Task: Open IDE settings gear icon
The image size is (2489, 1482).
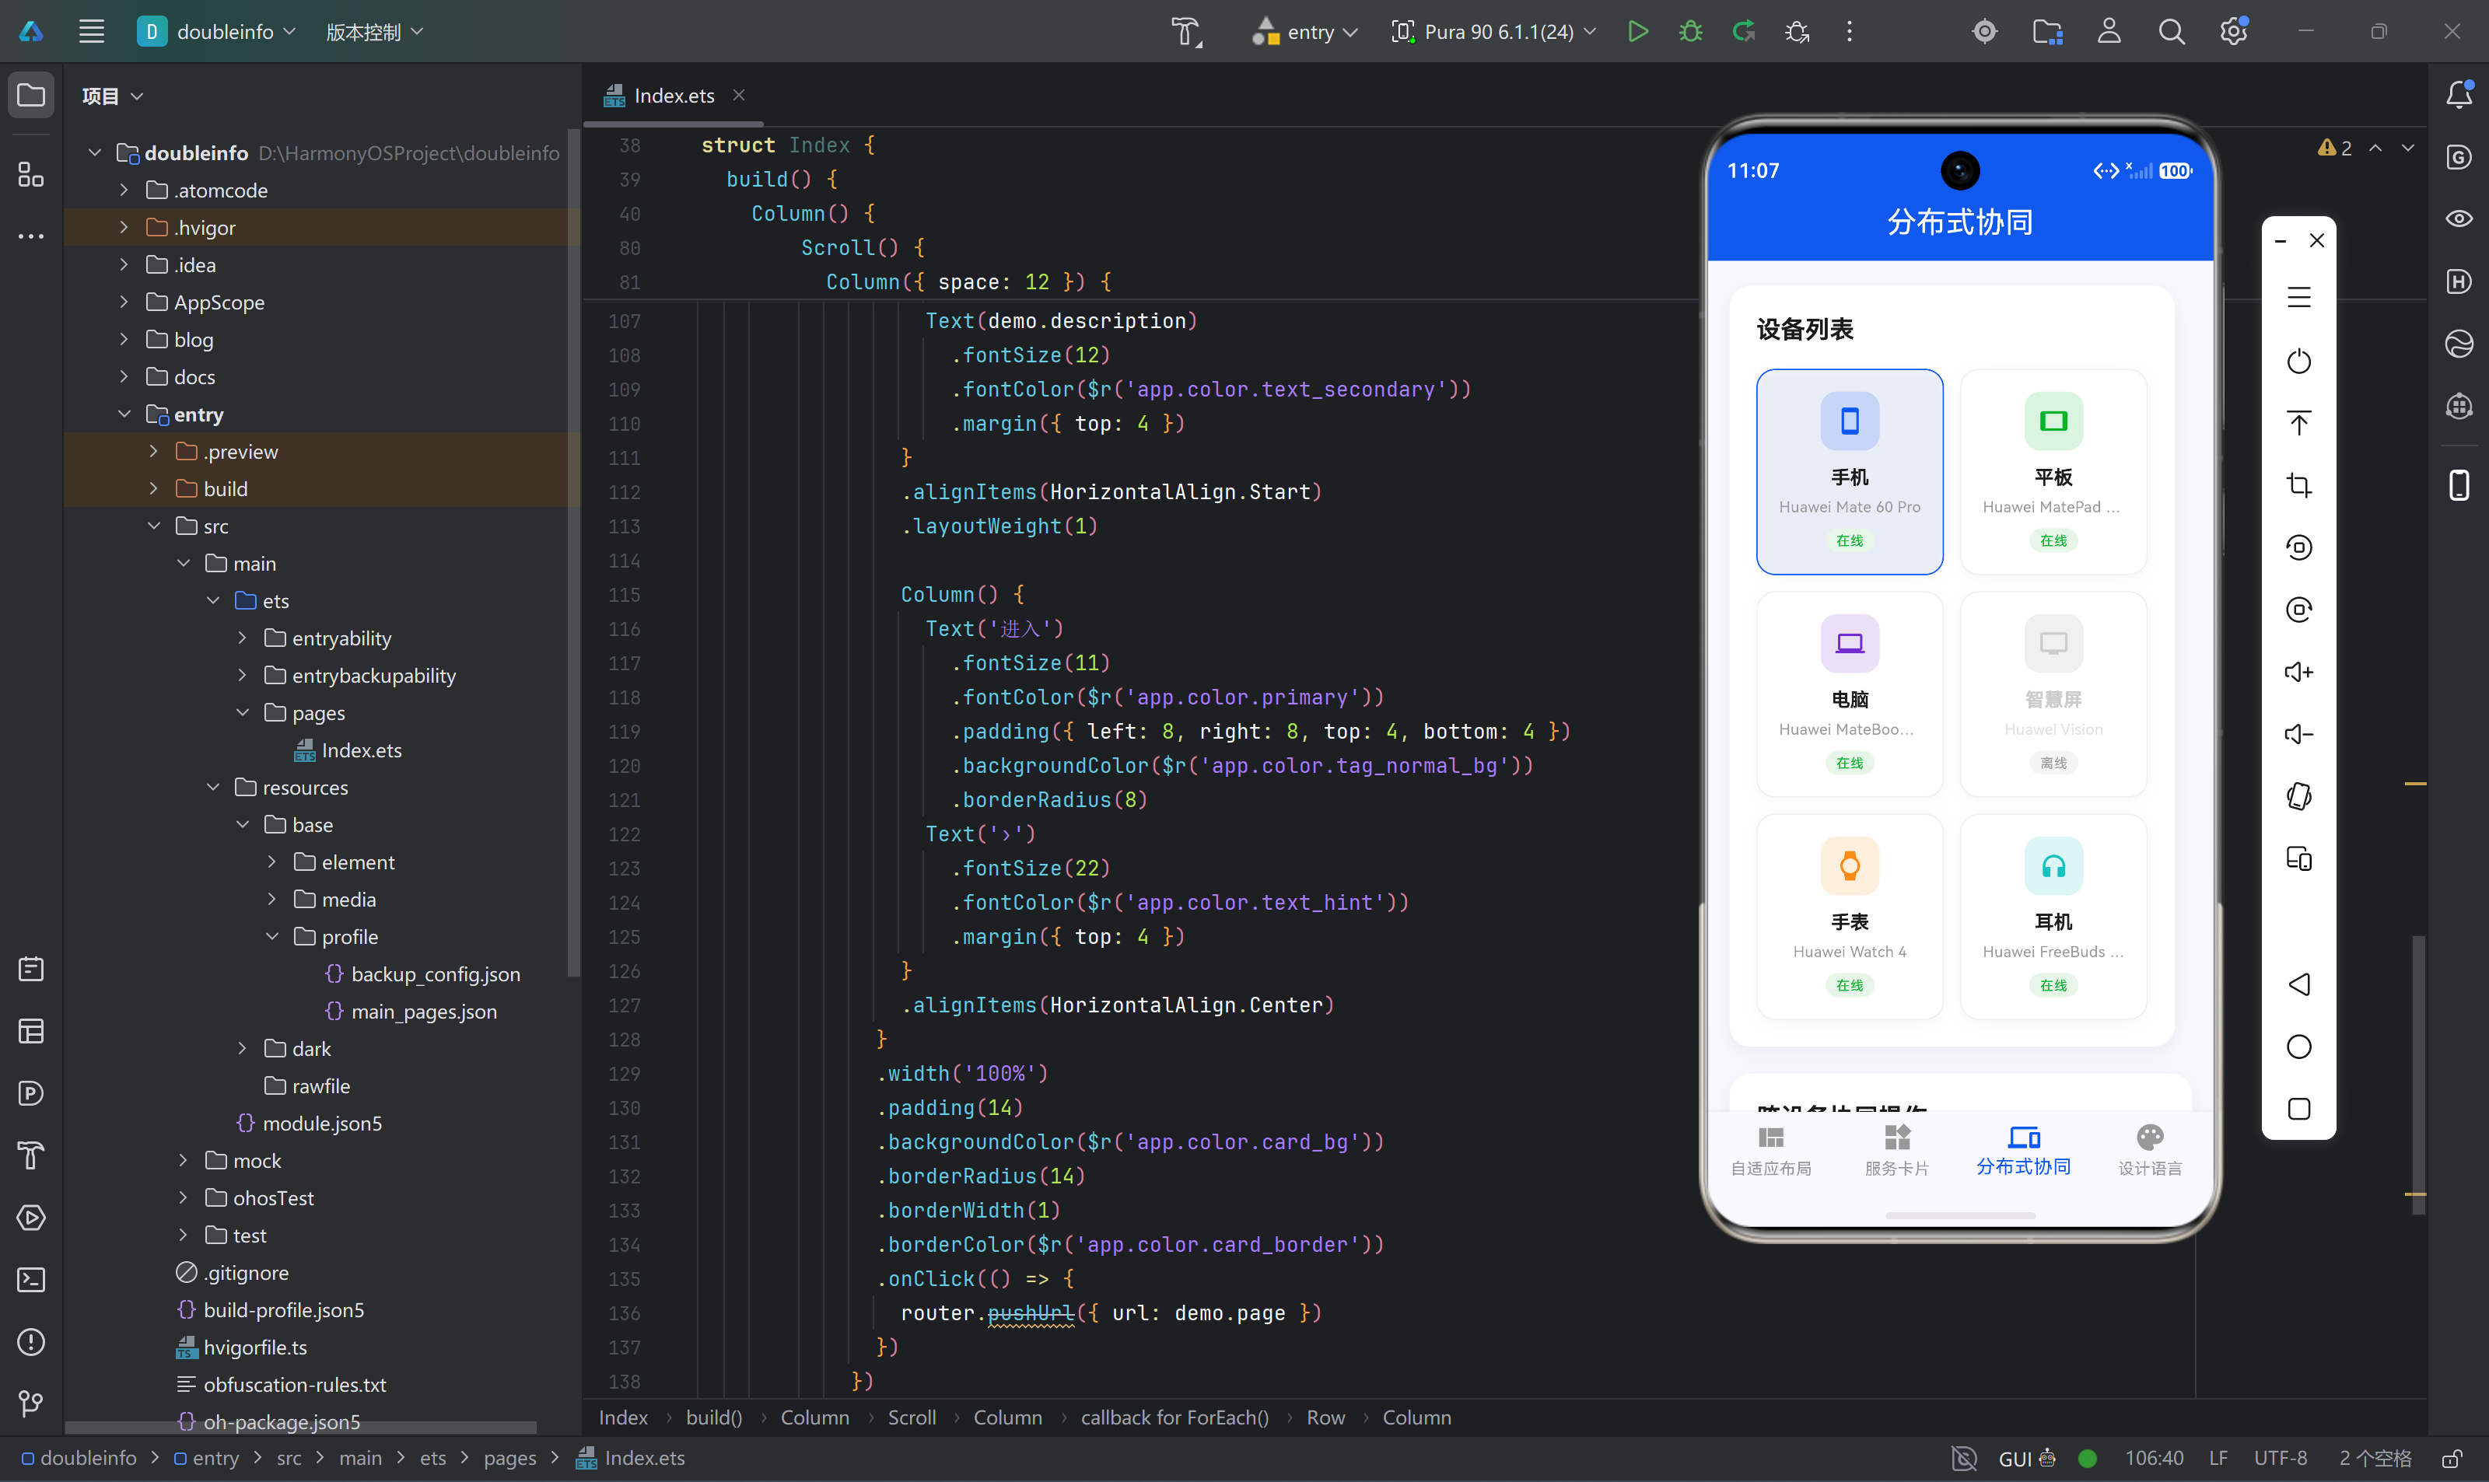Action: pos(2233,31)
